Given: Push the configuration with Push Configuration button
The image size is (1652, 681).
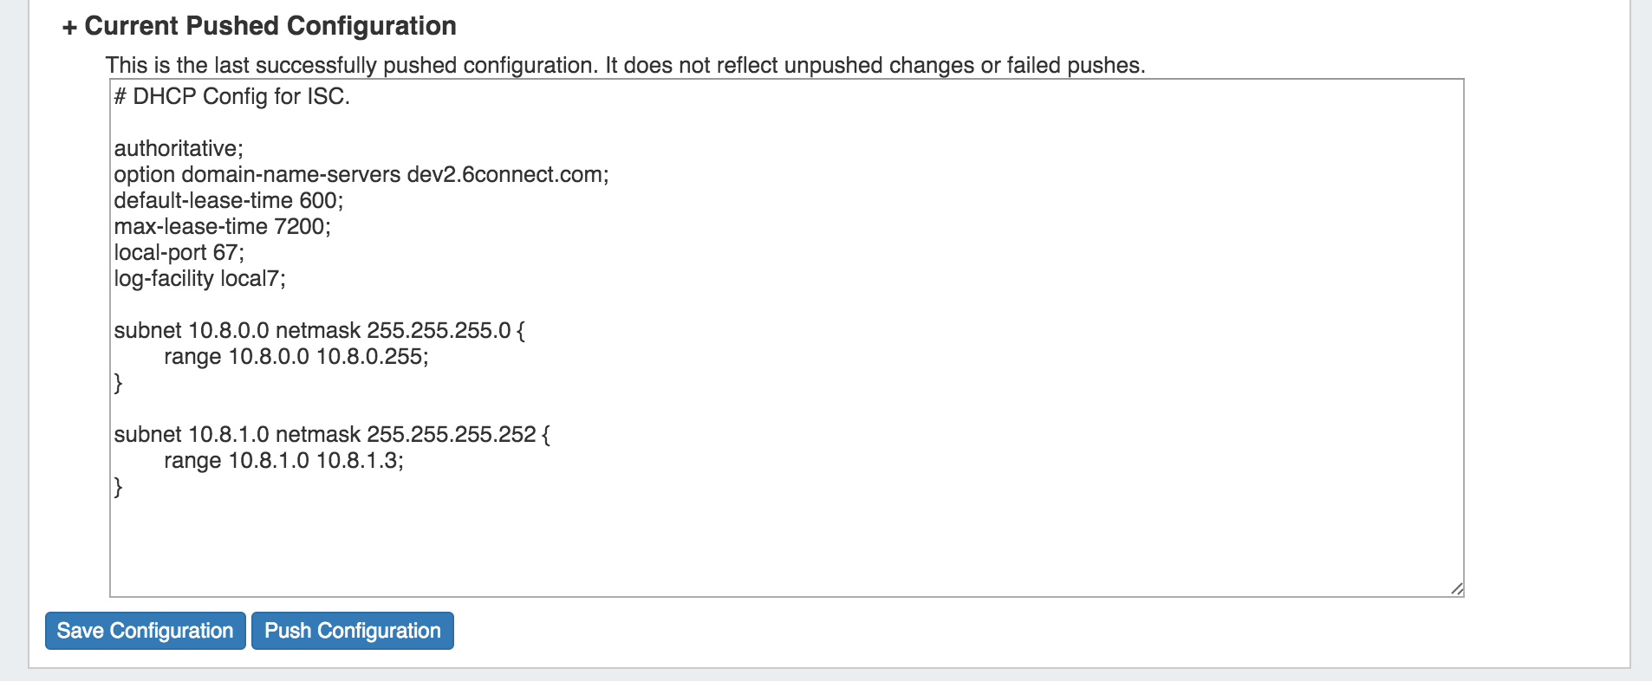Looking at the screenshot, I should click(x=352, y=631).
